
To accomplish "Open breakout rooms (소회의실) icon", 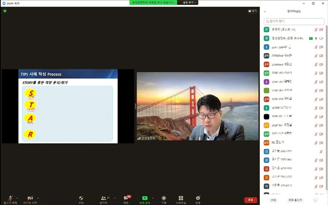I will [181, 198].
